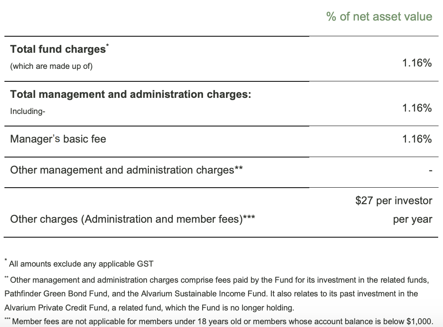443x327 pixels.
Task: Click the footnote starting "Other management and administration charges comprise"
Action: 217,279
